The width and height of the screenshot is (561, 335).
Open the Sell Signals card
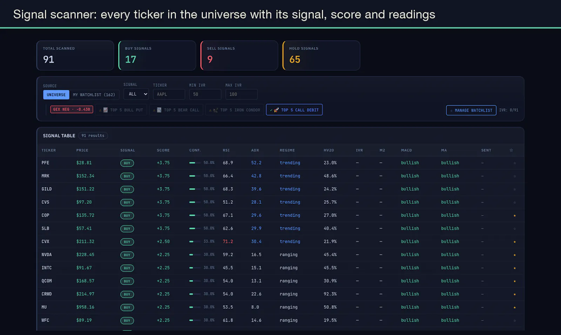click(239, 55)
